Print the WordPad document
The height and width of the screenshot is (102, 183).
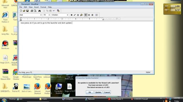pos(32,11)
